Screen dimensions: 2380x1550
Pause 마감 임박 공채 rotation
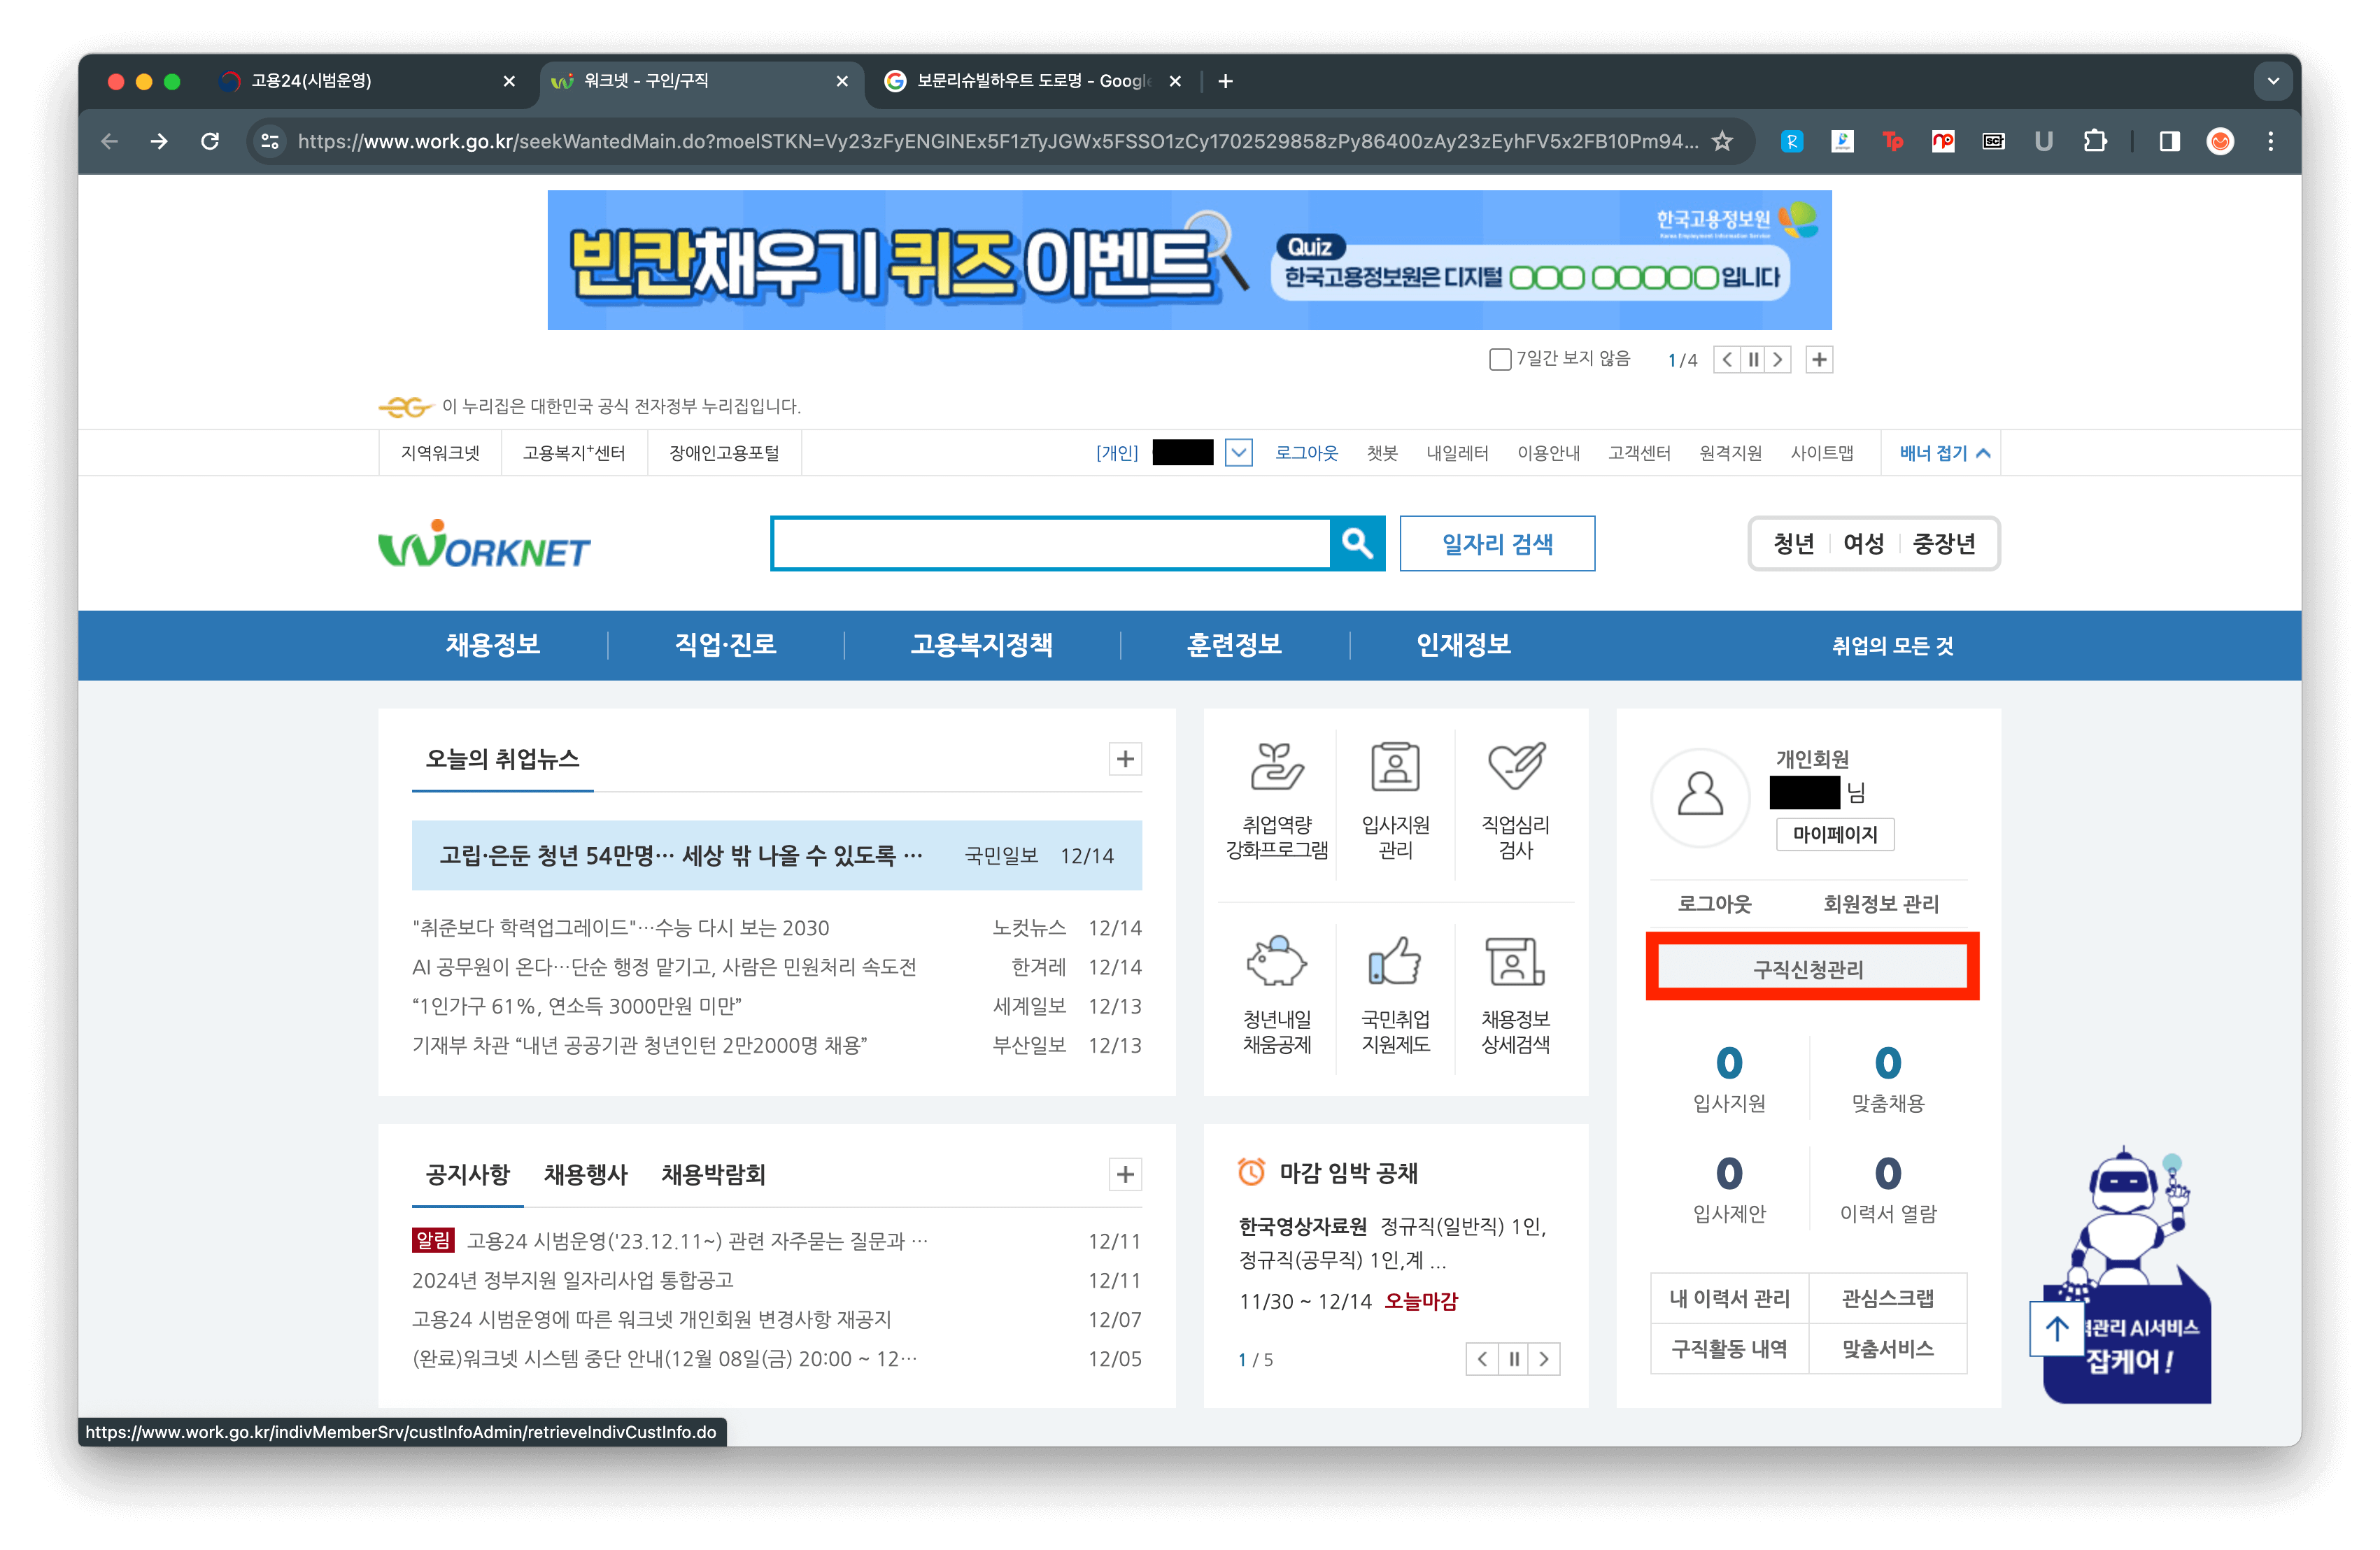1514,1359
